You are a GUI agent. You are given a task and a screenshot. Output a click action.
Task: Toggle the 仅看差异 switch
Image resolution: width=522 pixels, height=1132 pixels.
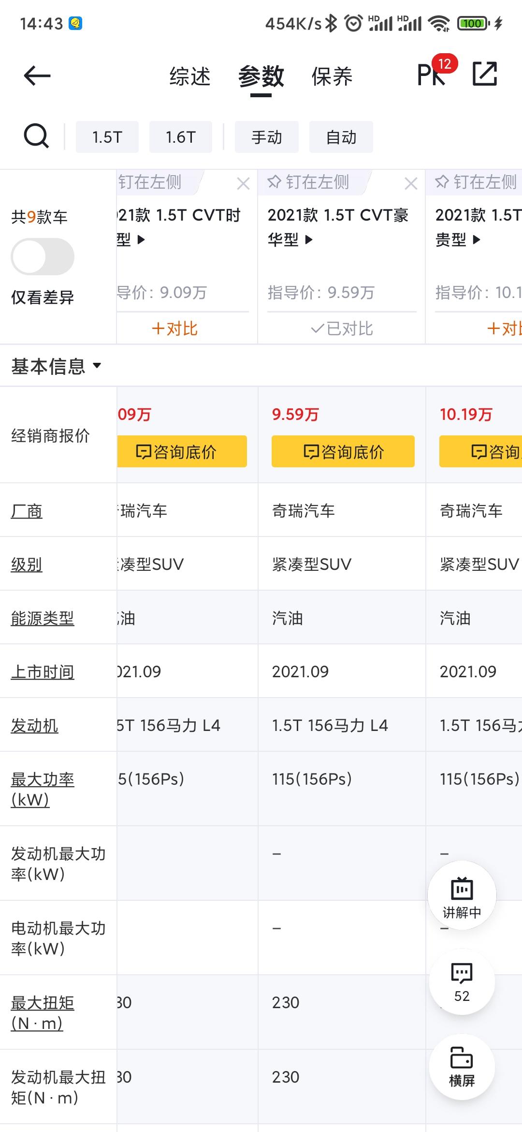pyautogui.click(x=43, y=257)
